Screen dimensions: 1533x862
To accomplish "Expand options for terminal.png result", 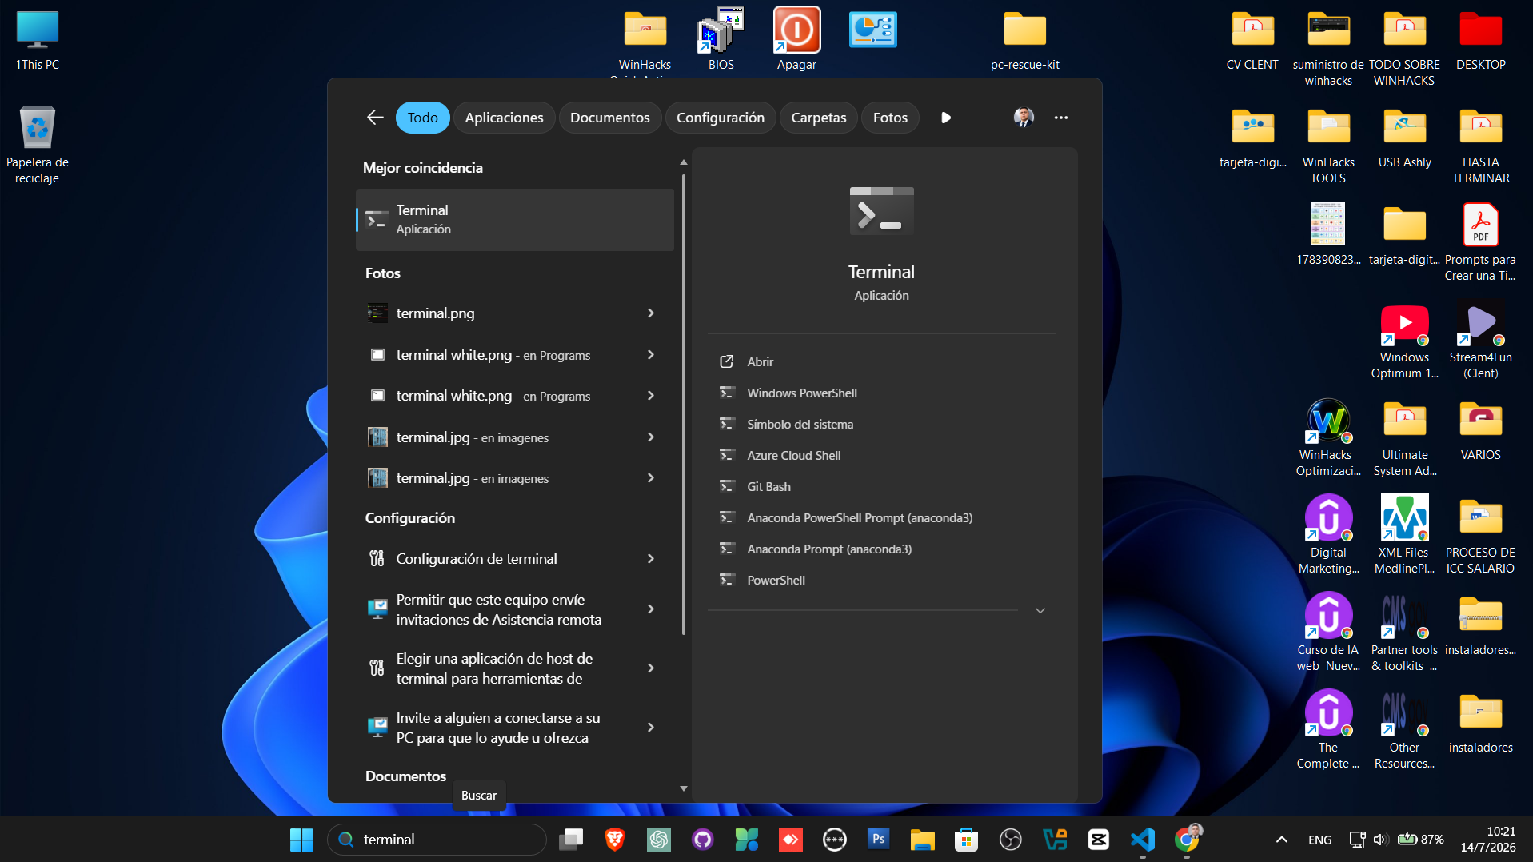I will click(x=651, y=313).
